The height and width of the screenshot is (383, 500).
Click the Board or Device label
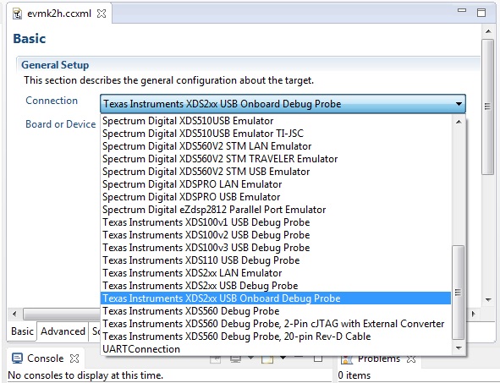point(61,124)
